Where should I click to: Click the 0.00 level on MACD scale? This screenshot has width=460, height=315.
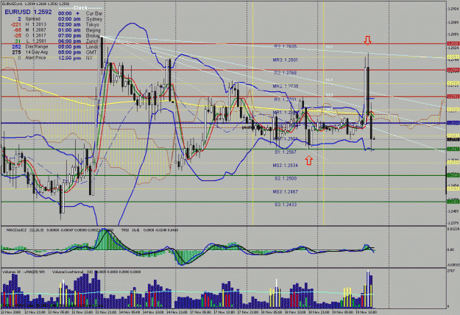tap(450, 250)
